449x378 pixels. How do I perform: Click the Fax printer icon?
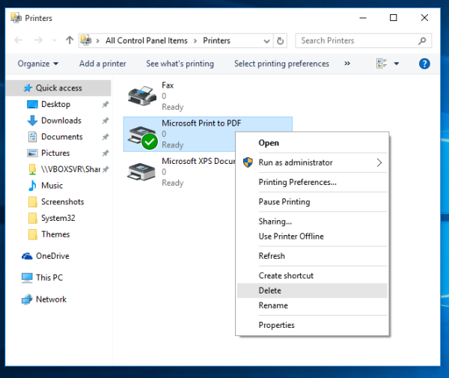(x=141, y=95)
